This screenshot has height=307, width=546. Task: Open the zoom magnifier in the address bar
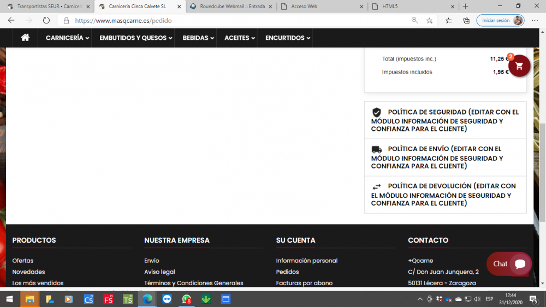pyautogui.click(x=414, y=21)
